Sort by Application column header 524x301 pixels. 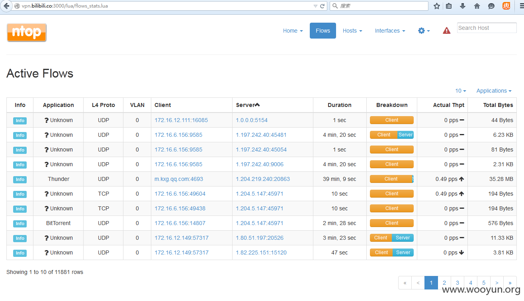click(59, 105)
